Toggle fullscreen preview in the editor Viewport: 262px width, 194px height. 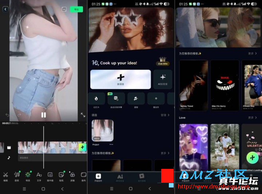point(83,115)
